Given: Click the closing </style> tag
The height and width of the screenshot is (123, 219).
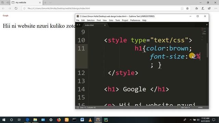Looking at the screenshot, I should coord(123,73).
